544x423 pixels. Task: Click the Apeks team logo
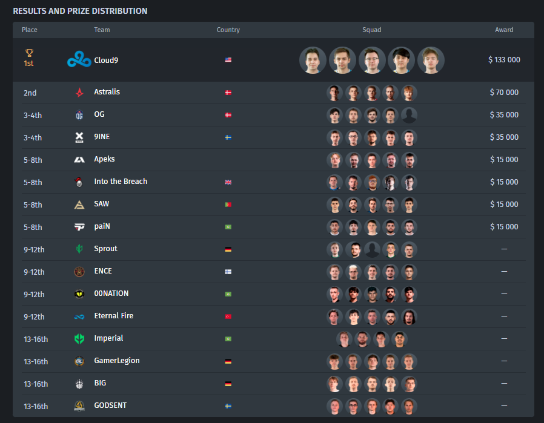pyautogui.click(x=79, y=160)
